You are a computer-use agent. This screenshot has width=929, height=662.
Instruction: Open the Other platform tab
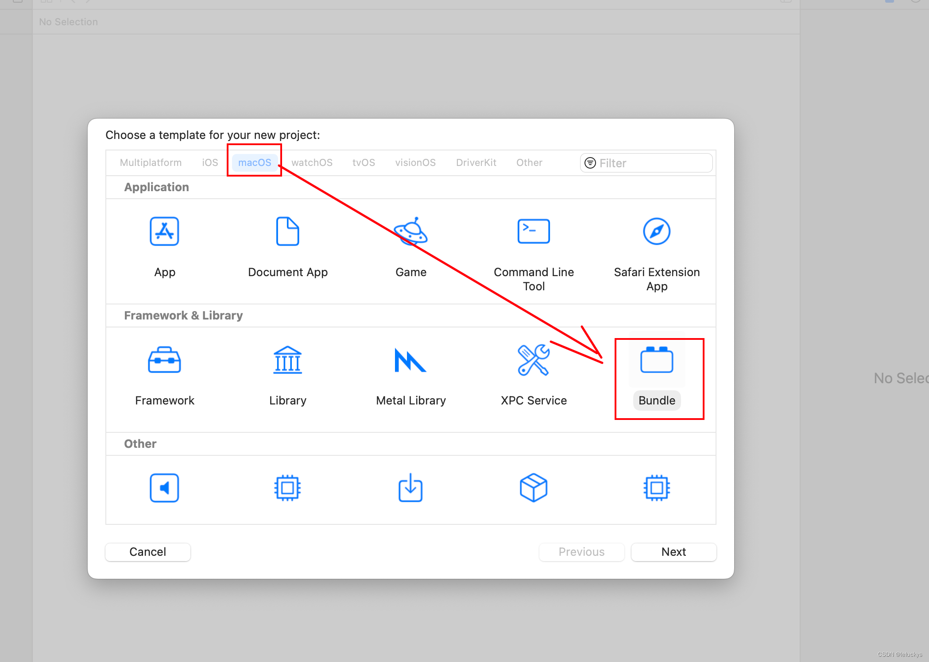tap(530, 163)
